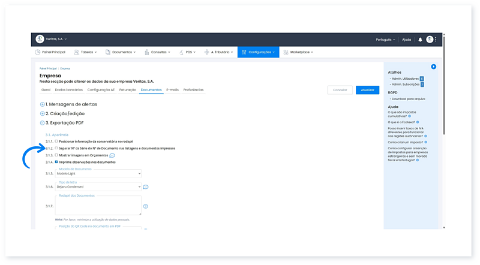Switch to the Geral tab
Viewport: 480px width, 265px height.
[x=46, y=90]
